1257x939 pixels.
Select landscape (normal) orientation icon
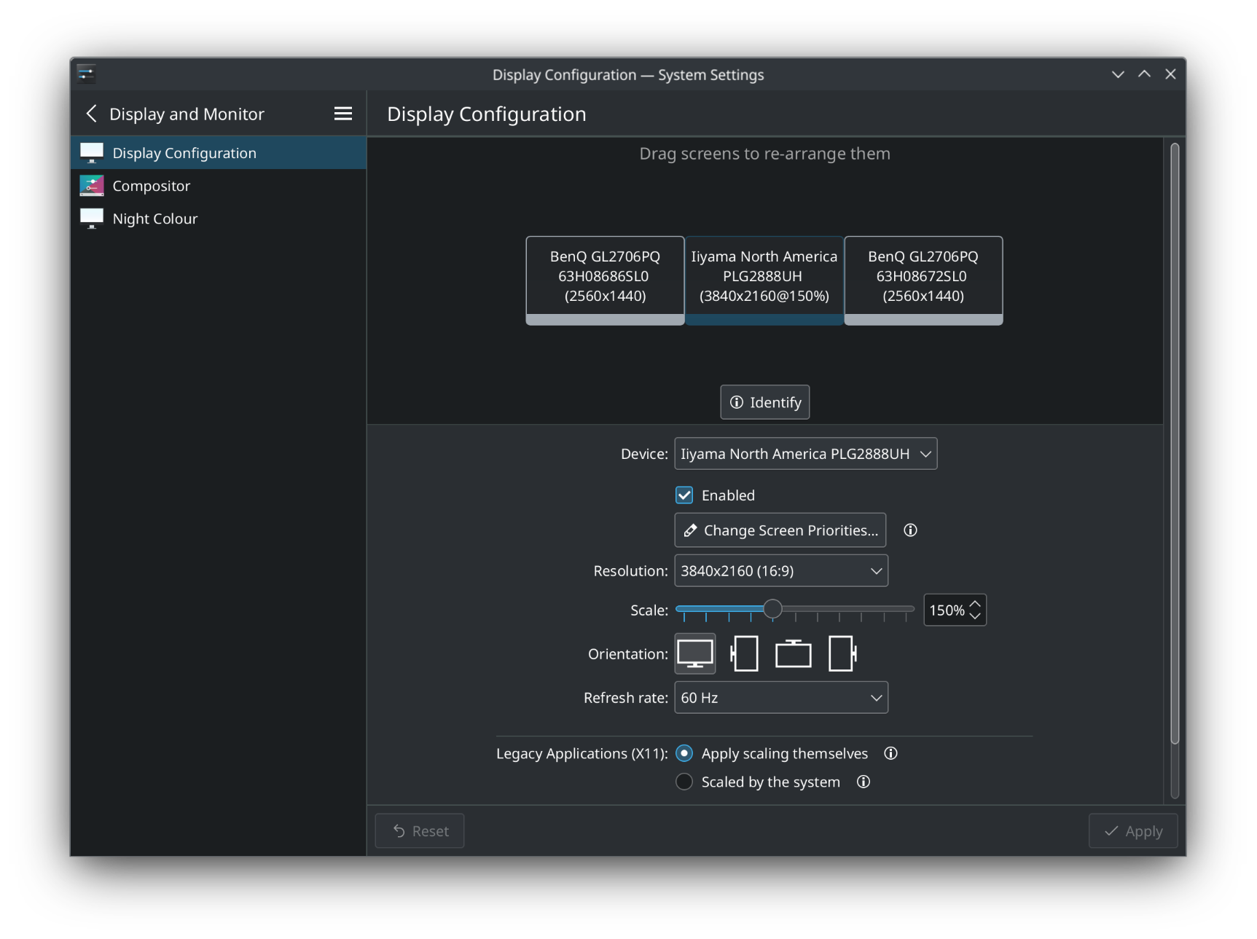[x=695, y=653]
